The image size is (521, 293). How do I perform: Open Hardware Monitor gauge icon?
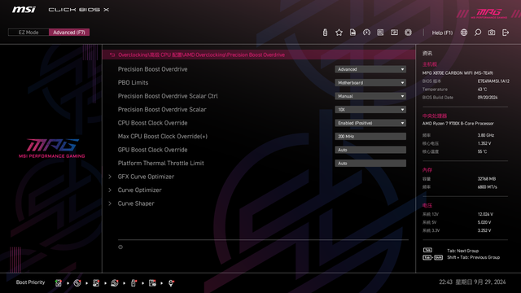point(366,33)
